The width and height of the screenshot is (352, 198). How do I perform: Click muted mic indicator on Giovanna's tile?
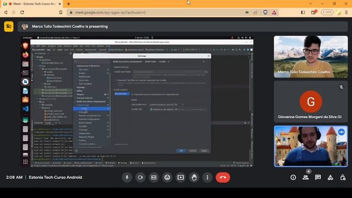point(341,87)
